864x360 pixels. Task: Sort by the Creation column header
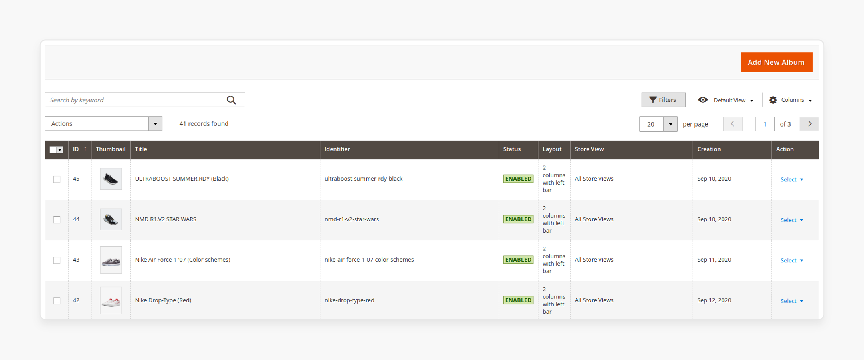coord(732,149)
